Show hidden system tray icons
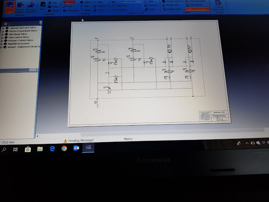The image size is (269, 202). [x=247, y=143]
